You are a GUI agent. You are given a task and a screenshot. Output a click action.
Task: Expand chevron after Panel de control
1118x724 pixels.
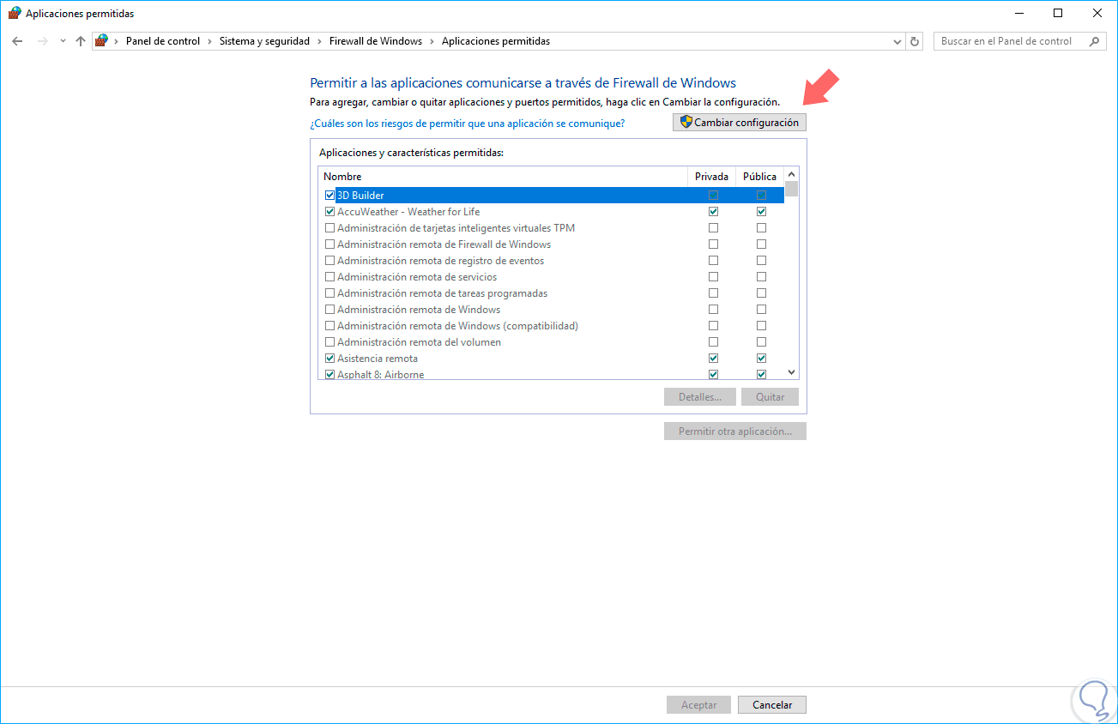(x=210, y=41)
